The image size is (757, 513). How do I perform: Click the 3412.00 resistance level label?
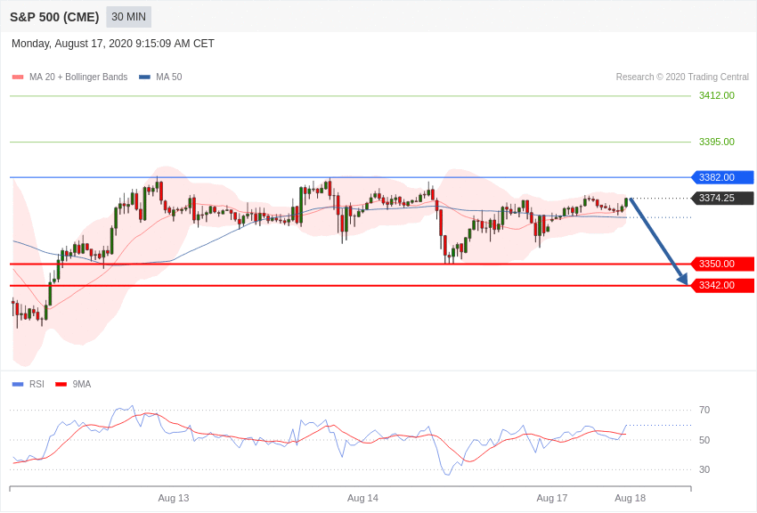716,95
